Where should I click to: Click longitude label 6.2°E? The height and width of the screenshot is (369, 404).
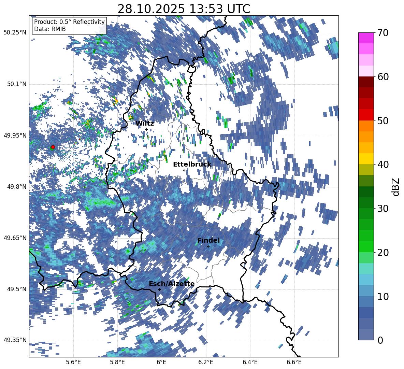tap(206, 362)
